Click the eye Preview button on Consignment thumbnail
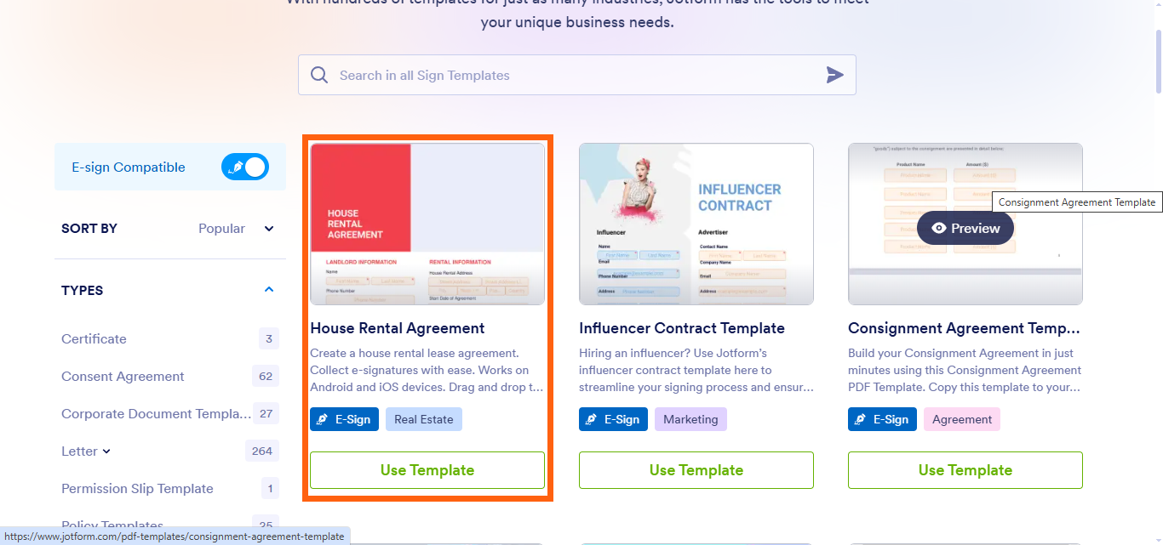The image size is (1163, 545). [965, 228]
